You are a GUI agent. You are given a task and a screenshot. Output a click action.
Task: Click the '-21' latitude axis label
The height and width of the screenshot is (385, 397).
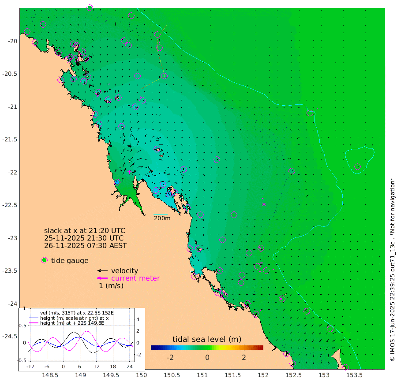tap(12, 107)
